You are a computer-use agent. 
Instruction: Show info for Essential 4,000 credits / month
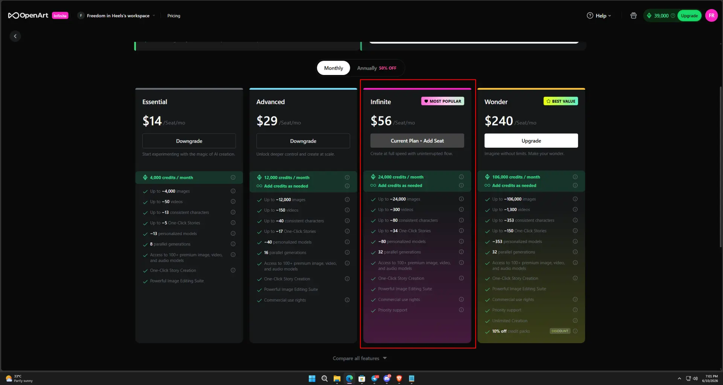click(233, 177)
